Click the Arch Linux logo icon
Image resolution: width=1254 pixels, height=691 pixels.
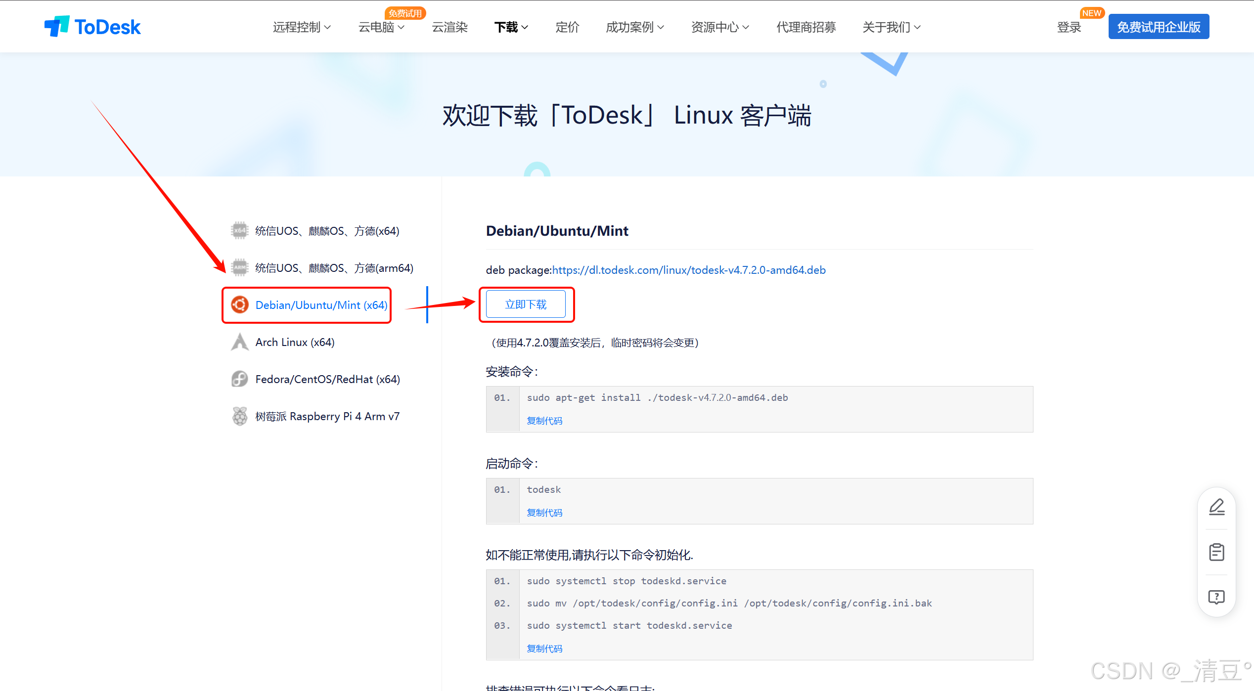coord(240,342)
